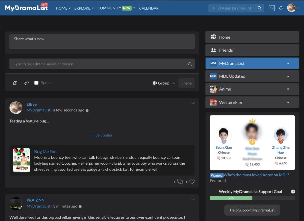The height and width of the screenshot is (221, 304).
Task: Open Who's the most loved Actor link
Action: [x=256, y=175]
